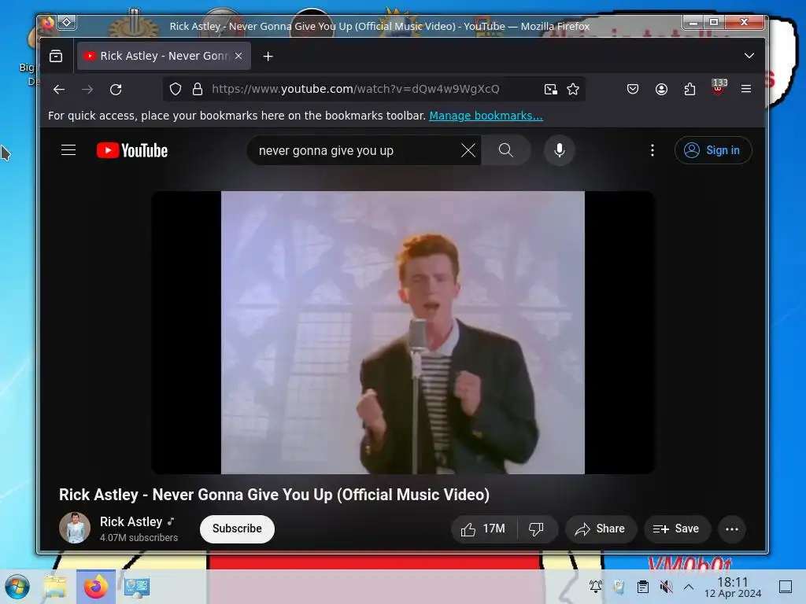Open clock showing 18:11
The height and width of the screenshot is (604, 806).
(733, 587)
